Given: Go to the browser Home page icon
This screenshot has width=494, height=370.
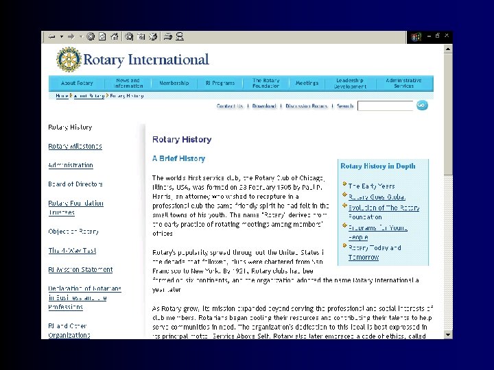Looking at the screenshot, I should point(115,37).
